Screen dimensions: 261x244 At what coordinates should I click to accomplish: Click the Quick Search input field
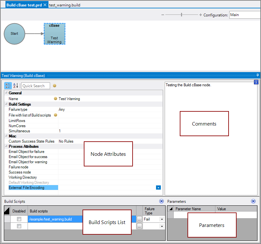click(x=35, y=86)
